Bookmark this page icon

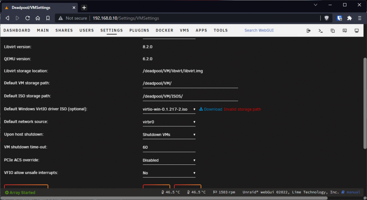click(48, 18)
